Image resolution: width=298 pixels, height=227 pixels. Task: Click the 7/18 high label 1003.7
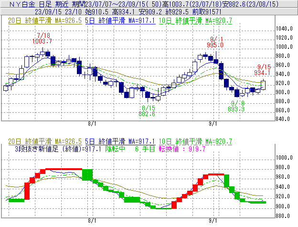click(x=42, y=42)
